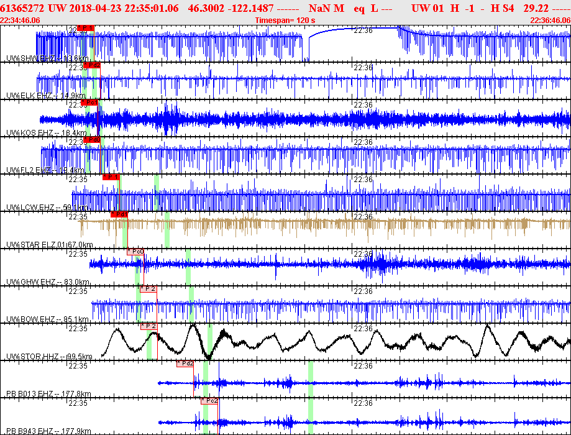Click the 22:36 time label on B943 trace
Image resolution: width=571 pixels, height=435 pixels.
(x=363, y=403)
